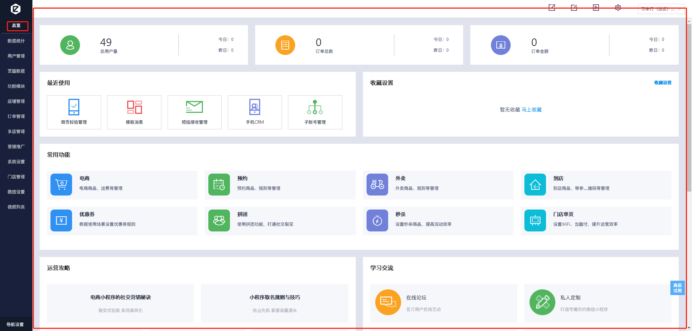The width and height of the screenshot is (692, 331).
Task: Select 数据统计 in the sidebar
Action: pos(16,41)
